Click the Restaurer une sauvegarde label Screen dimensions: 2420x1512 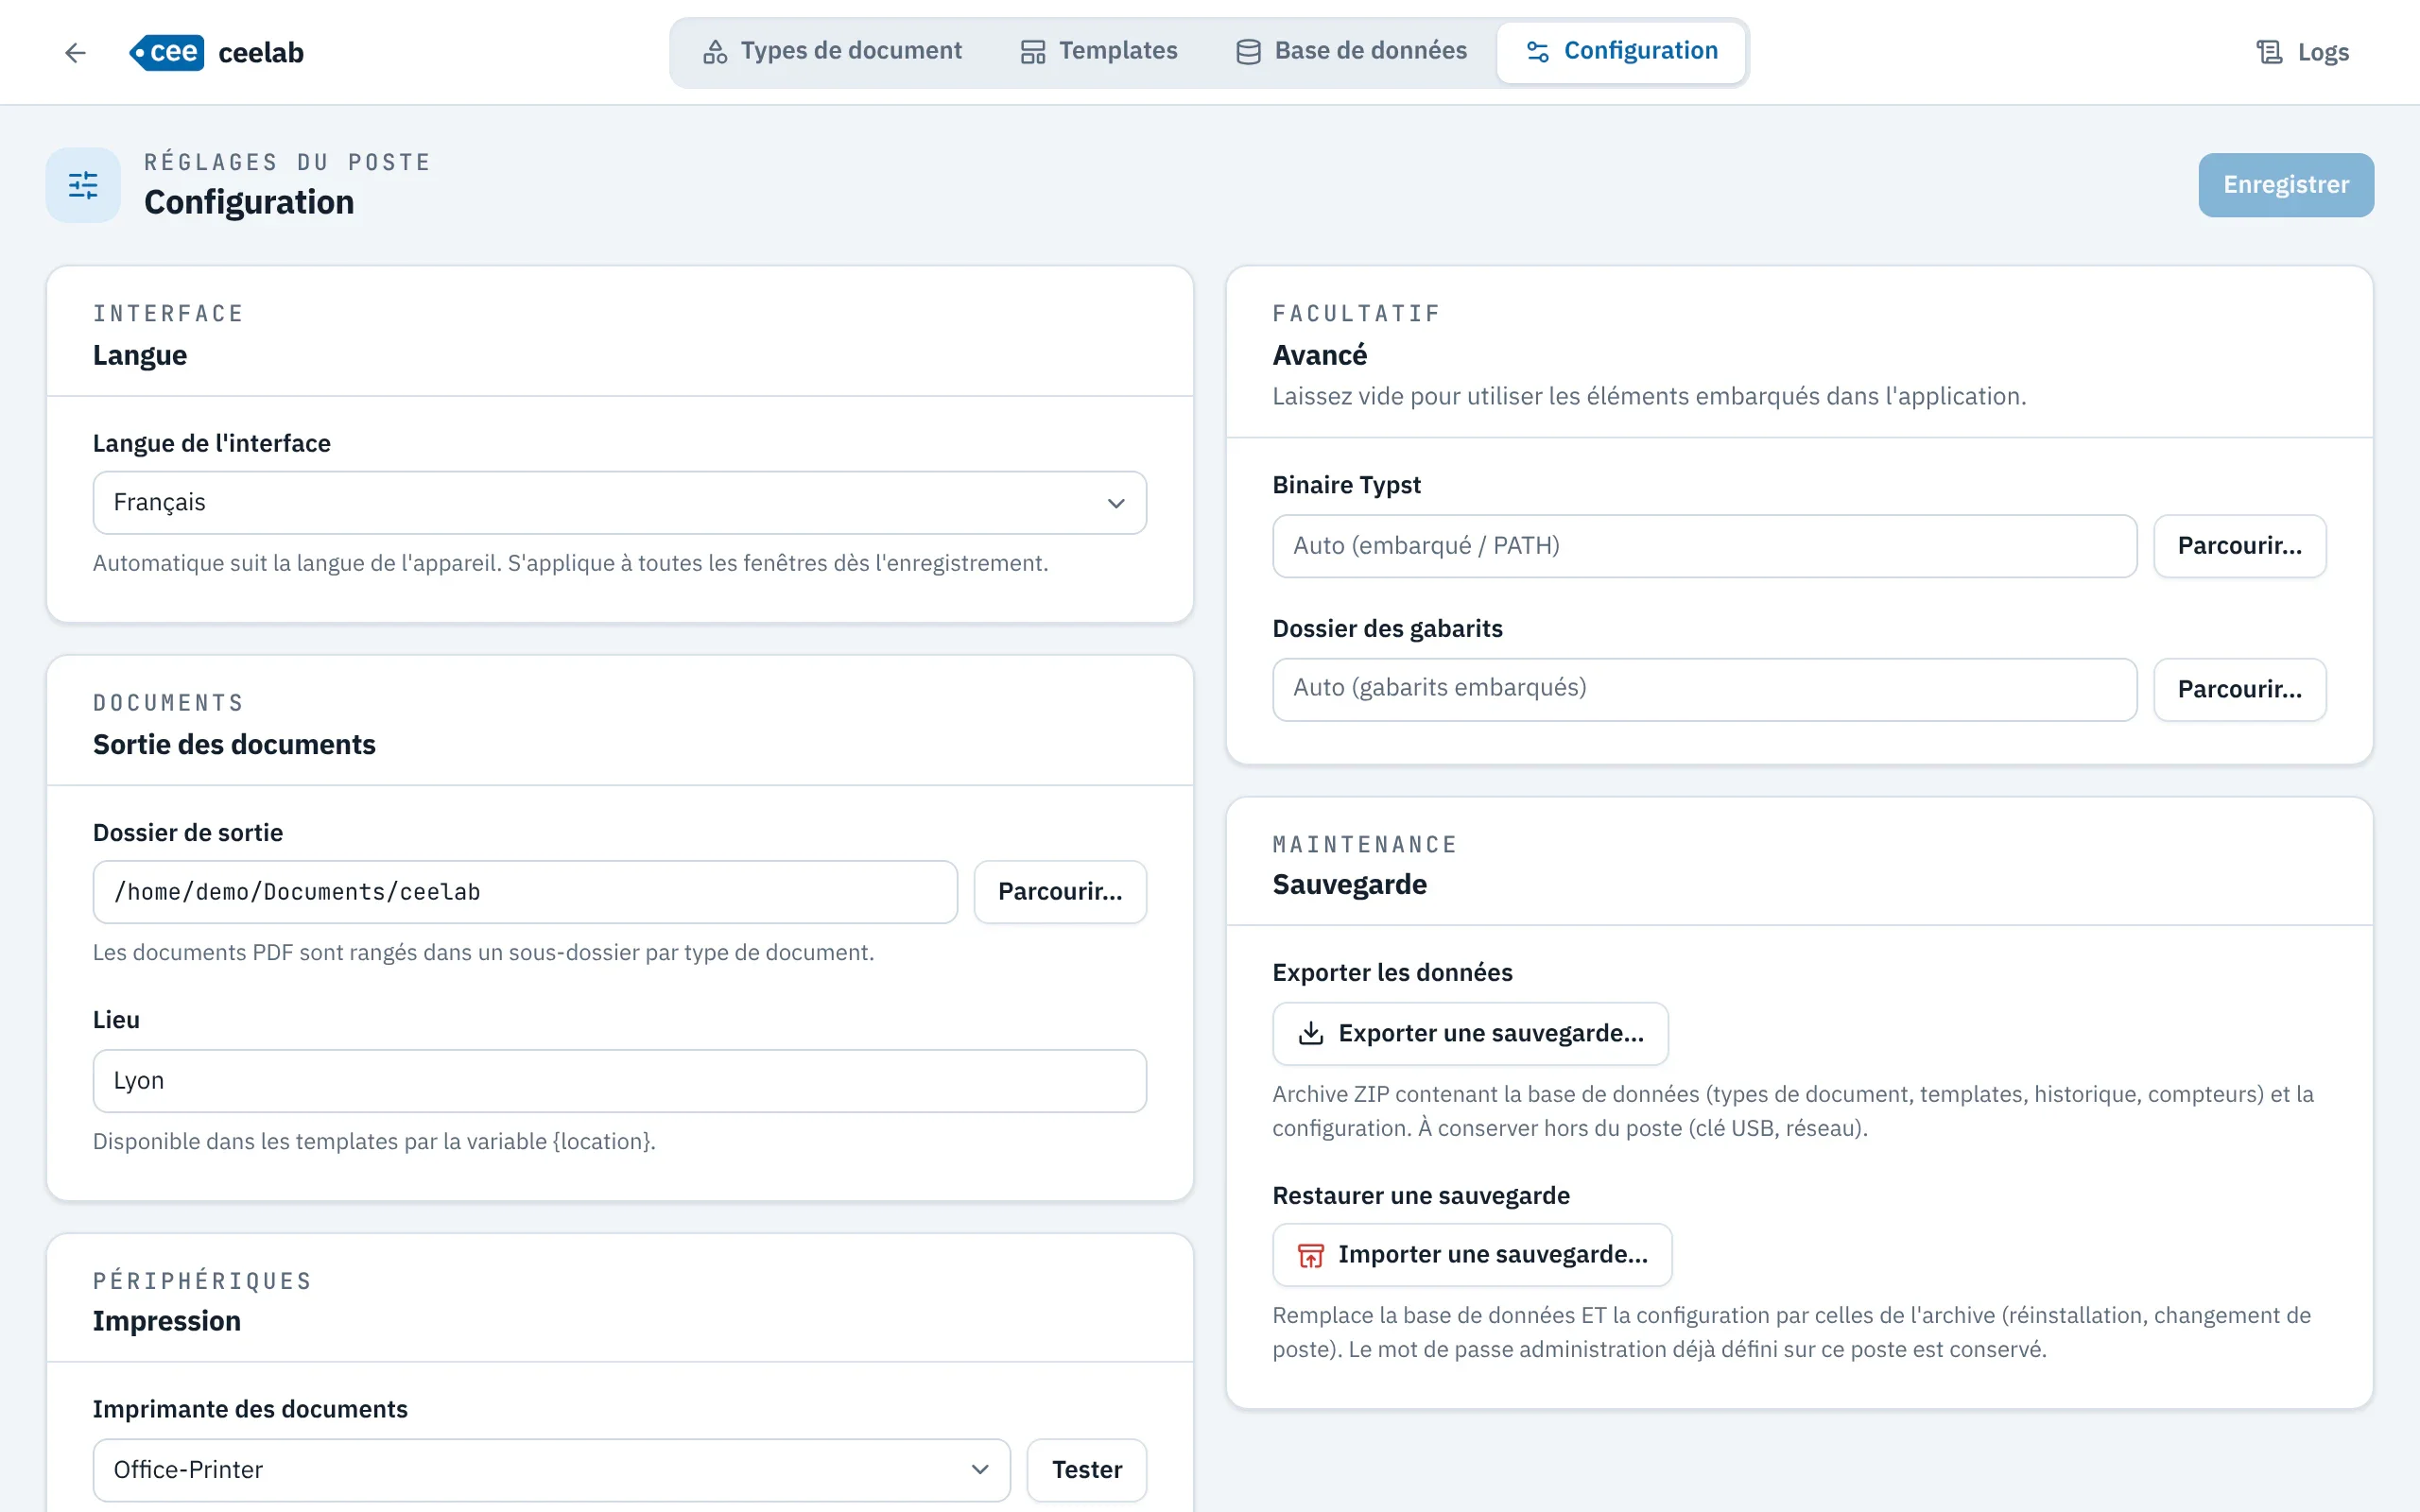click(1421, 1196)
